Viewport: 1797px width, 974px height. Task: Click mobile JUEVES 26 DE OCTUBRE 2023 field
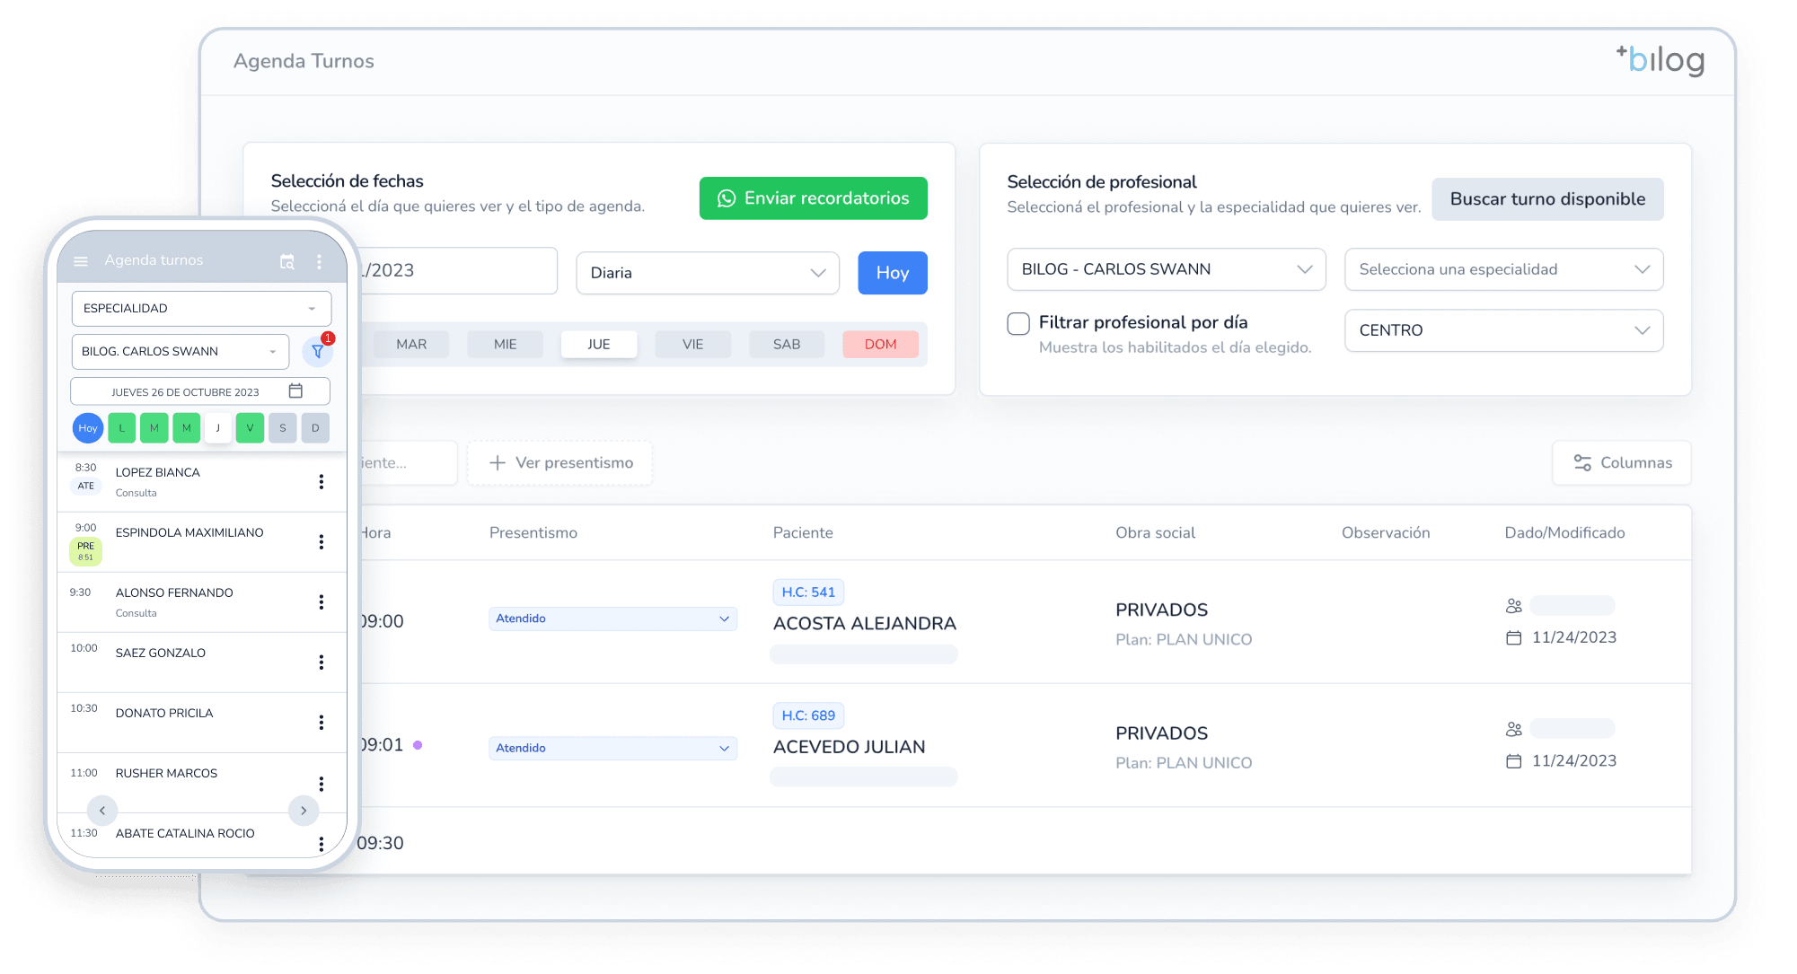coord(200,391)
